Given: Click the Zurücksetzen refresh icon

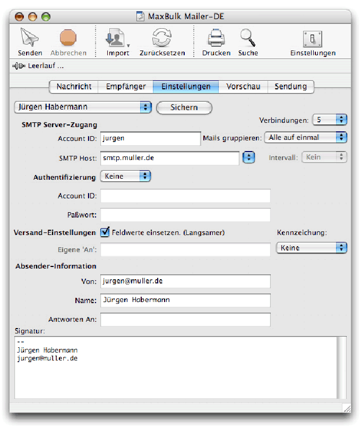Looking at the screenshot, I should click(x=162, y=38).
